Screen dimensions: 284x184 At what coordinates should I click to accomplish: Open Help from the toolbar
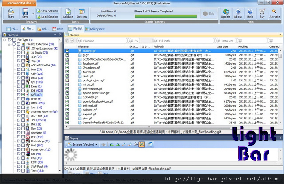click(250, 14)
